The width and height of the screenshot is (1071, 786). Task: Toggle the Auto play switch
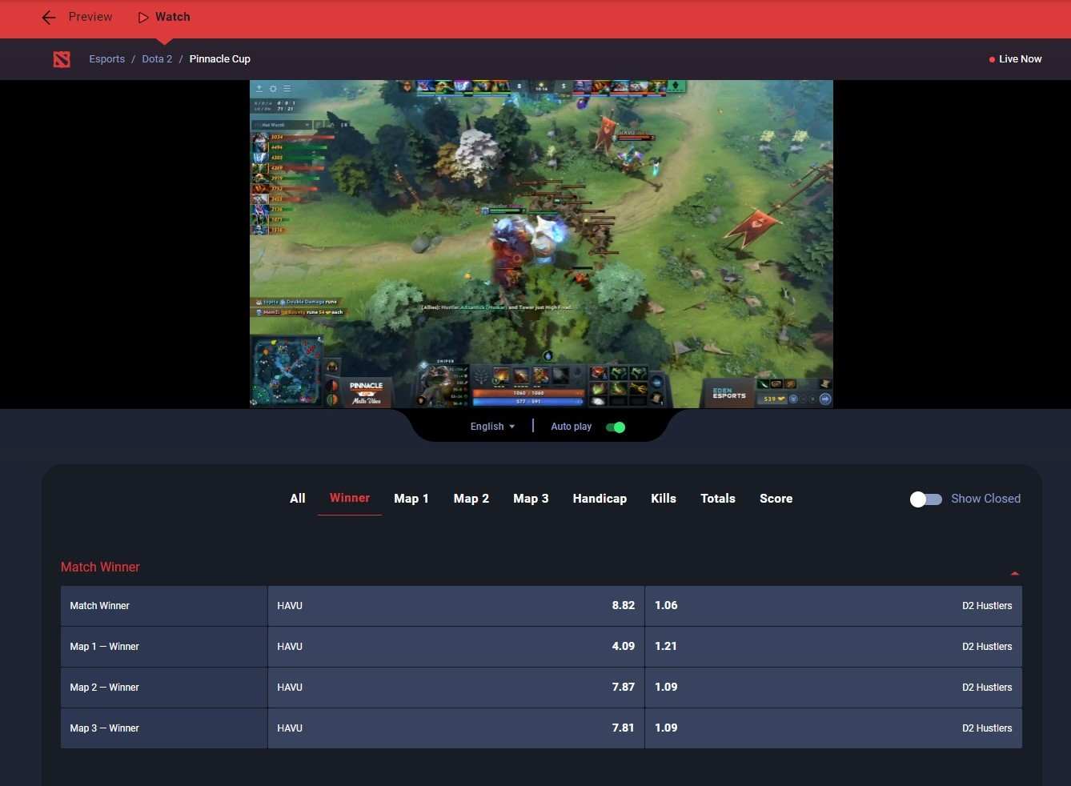point(616,427)
